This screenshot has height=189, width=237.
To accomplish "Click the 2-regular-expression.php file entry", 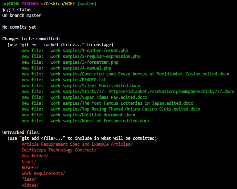I will (x=95, y=56).
